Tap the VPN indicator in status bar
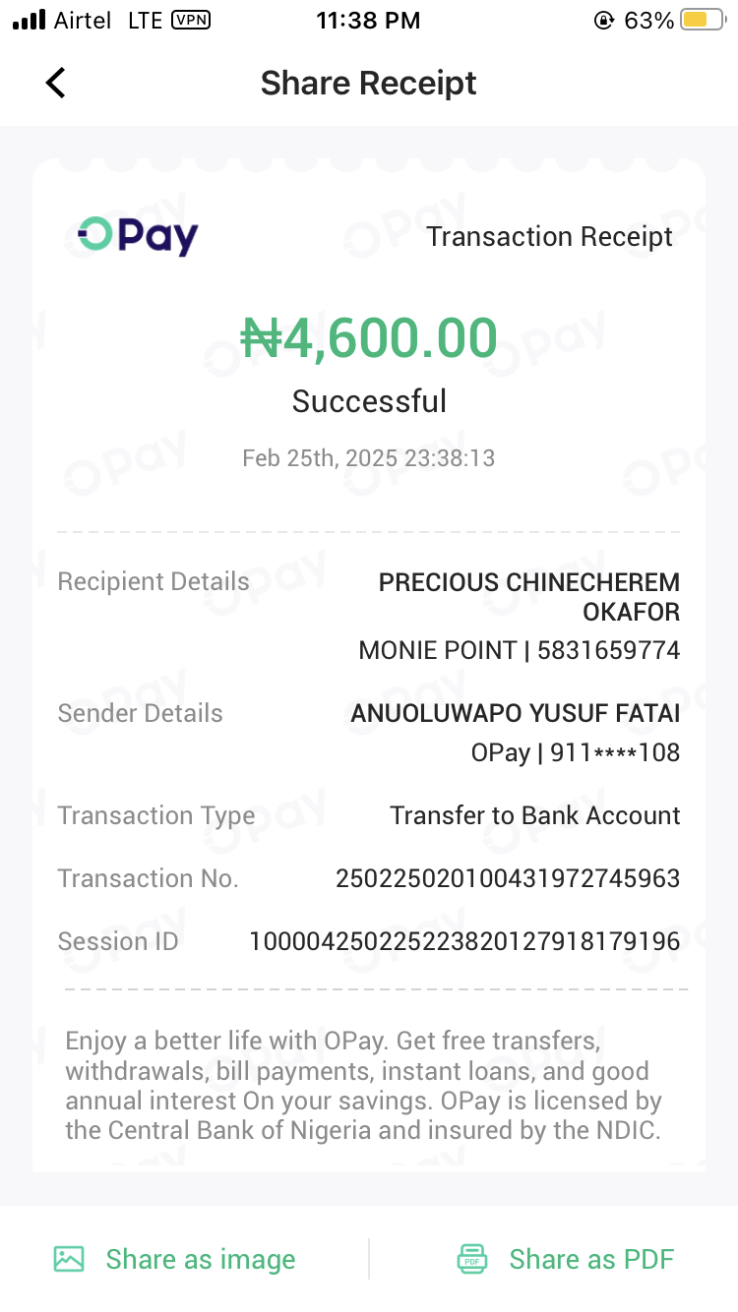738x1312 pixels. click(190, 21)
